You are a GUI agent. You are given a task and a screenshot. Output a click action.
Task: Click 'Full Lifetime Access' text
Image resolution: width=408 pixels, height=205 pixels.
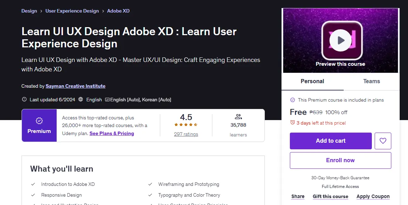click(x=340, y=187)
